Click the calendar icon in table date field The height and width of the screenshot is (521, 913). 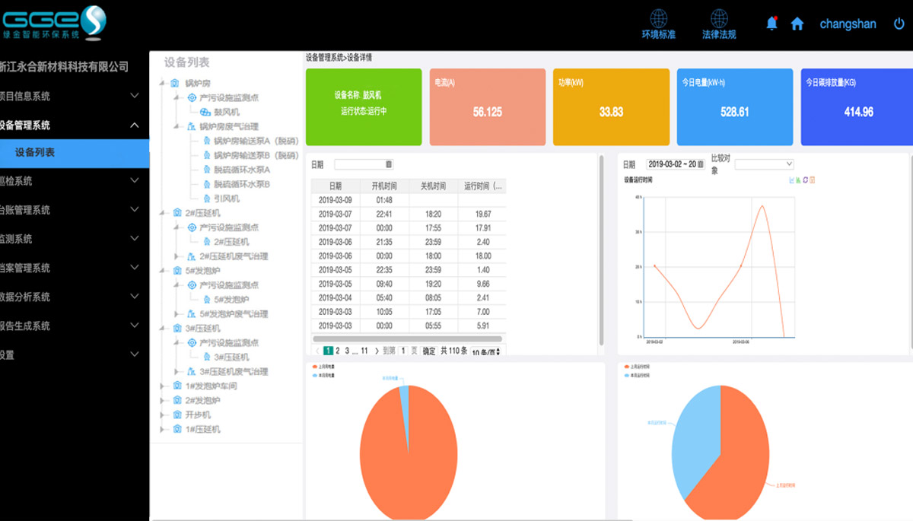point(389,164)
